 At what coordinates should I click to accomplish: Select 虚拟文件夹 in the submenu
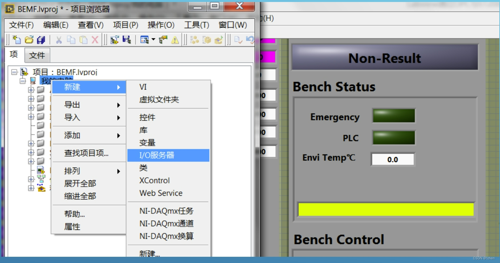(168, 99)
